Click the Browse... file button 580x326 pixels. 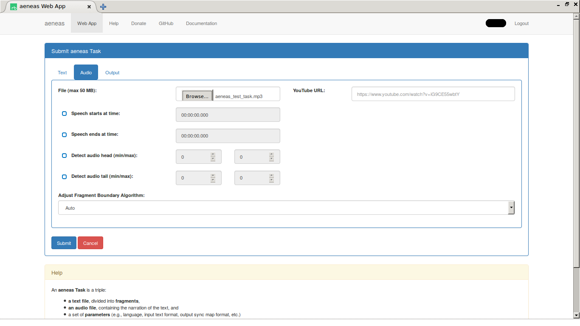pos(197,96)
